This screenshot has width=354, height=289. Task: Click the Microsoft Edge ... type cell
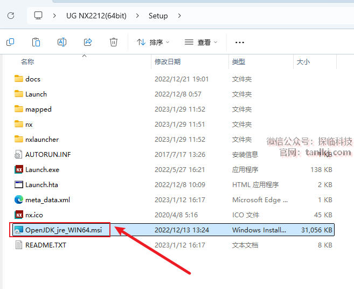[x=260, y=200]
